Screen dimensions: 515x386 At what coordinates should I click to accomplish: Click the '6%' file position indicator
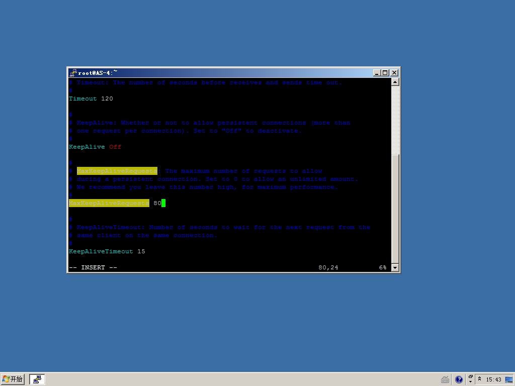(383, 267)
